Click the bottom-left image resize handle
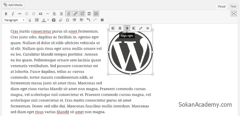240x116 pixels. pyautogui.click(x=108, y=74)
